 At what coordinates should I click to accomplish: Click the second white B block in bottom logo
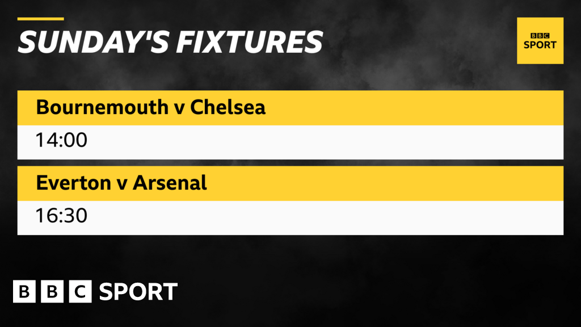[x=52, y=291]
